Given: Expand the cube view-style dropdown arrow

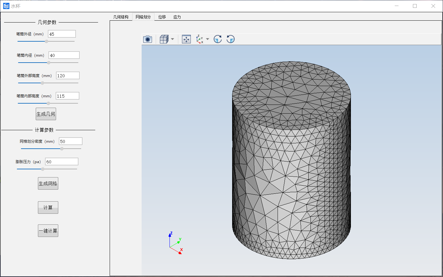Looking at the screenshot, I should point(172,39).
